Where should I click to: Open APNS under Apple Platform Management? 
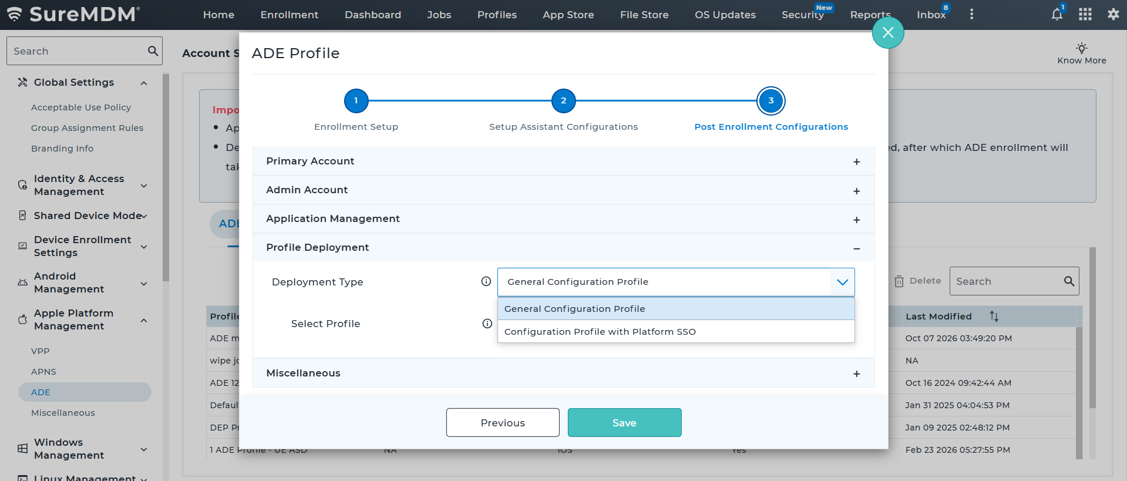tap(43, 372)
